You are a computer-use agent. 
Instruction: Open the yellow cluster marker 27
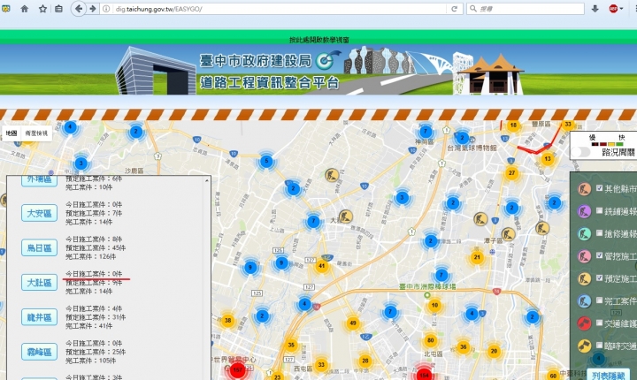click(511, 173)
